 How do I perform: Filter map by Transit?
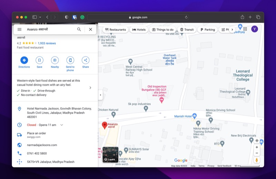(187, 30)
